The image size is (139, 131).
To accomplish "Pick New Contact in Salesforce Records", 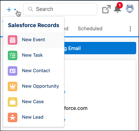I will point(34,71).
